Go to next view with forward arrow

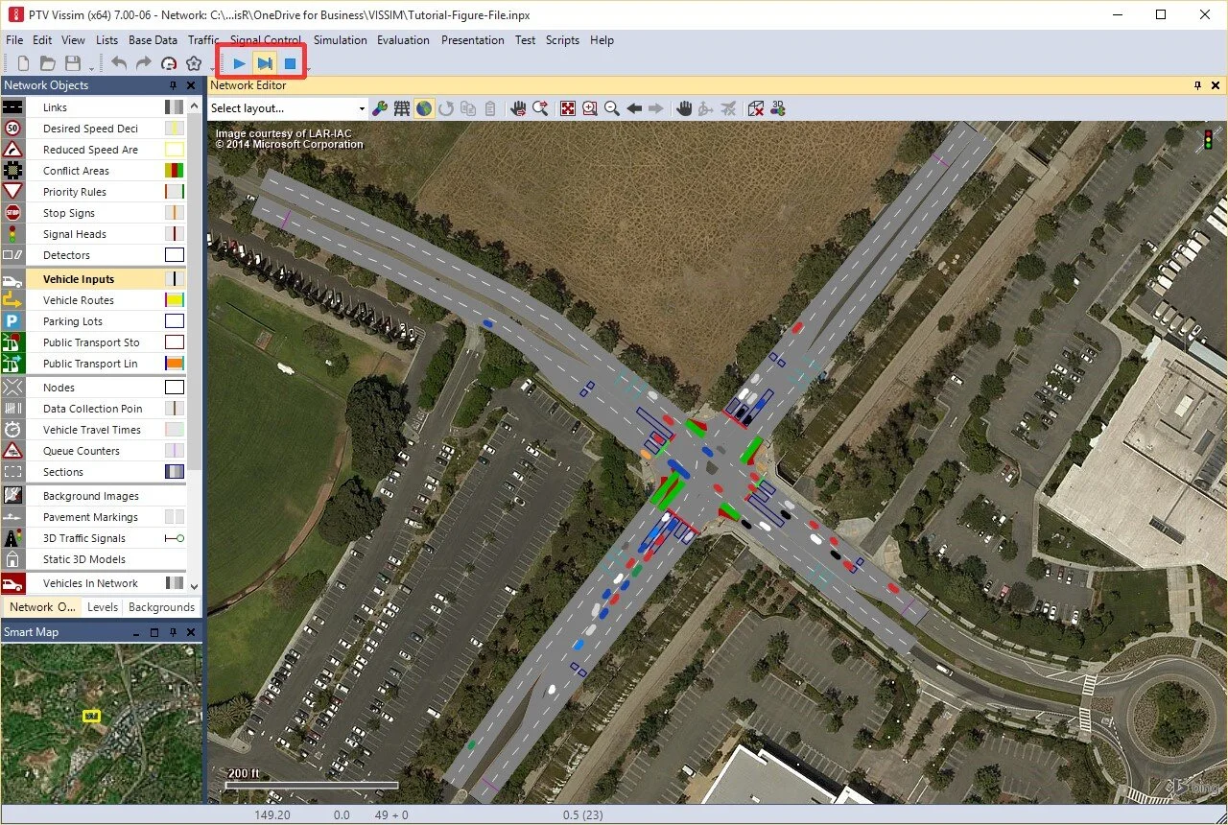coord(656,108)
